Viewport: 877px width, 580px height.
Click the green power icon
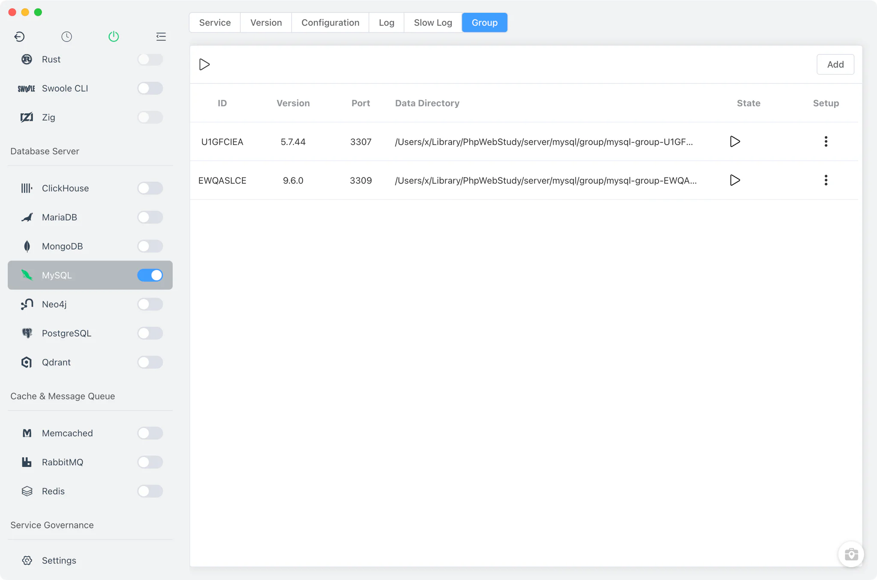(113, 36)
